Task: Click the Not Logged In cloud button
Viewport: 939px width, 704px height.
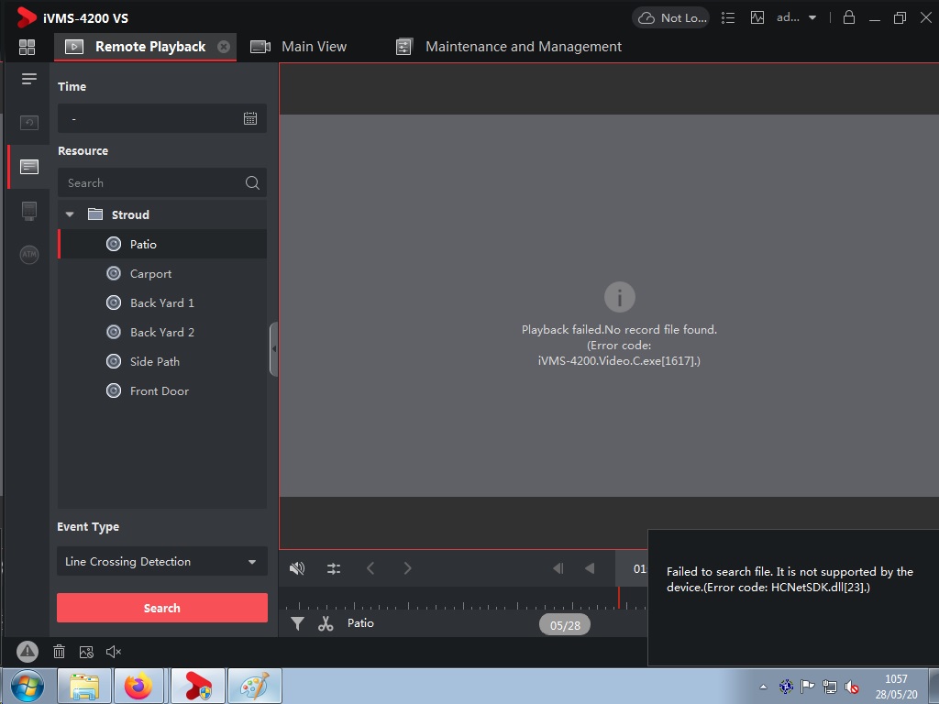Action: [x=672, y=17]
